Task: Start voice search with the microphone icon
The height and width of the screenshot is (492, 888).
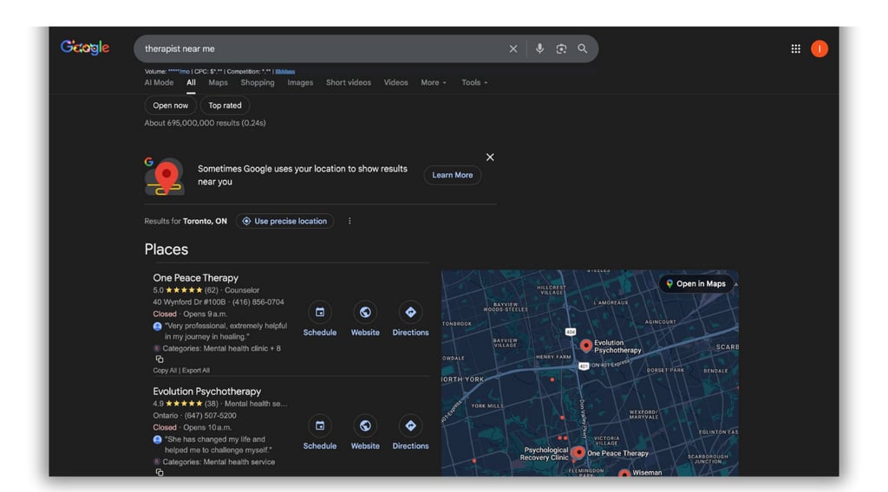Action: point(539,49)
